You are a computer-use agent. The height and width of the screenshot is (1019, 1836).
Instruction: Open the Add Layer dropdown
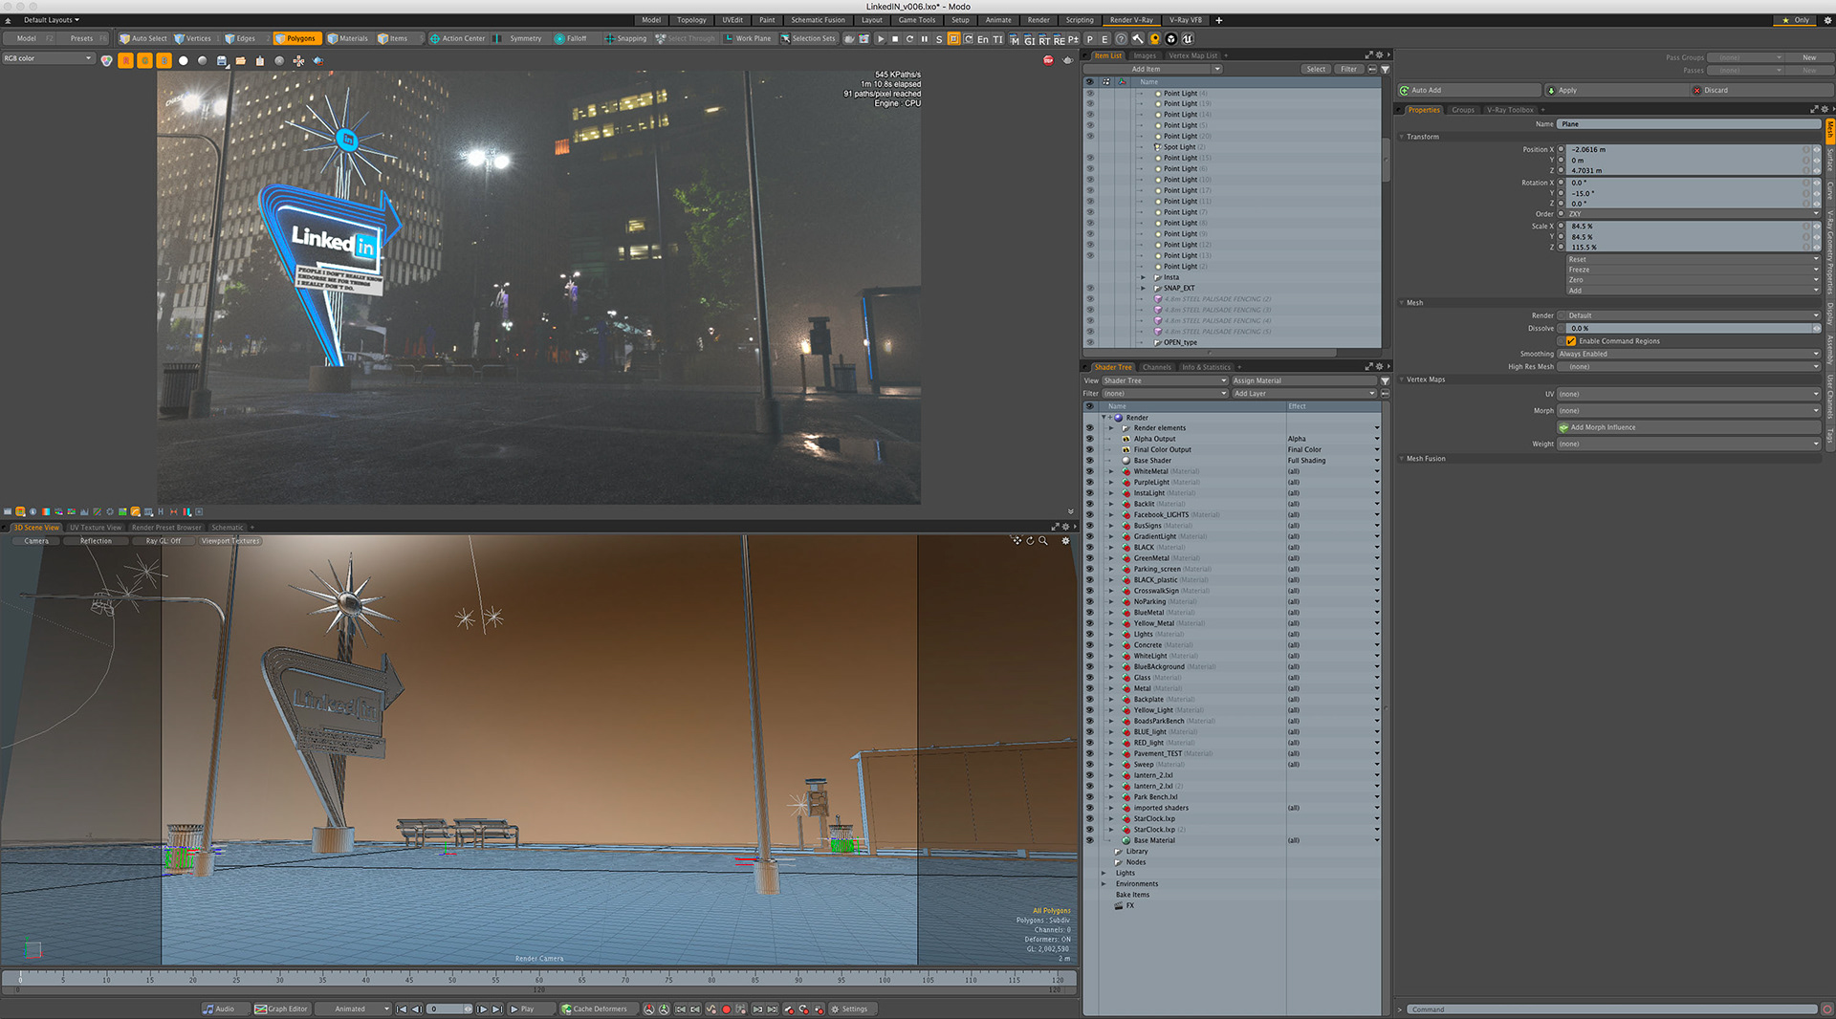1303,394
